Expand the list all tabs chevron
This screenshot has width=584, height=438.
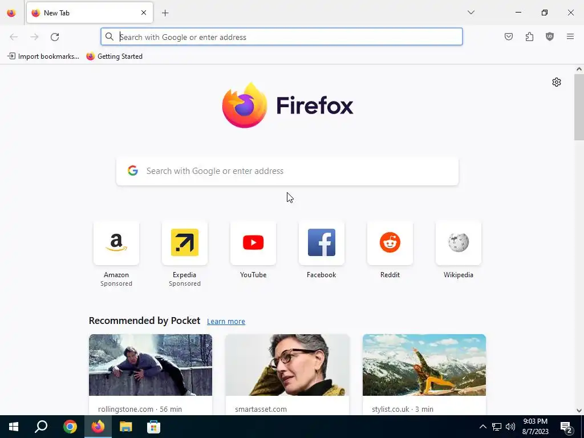(471, 13)
